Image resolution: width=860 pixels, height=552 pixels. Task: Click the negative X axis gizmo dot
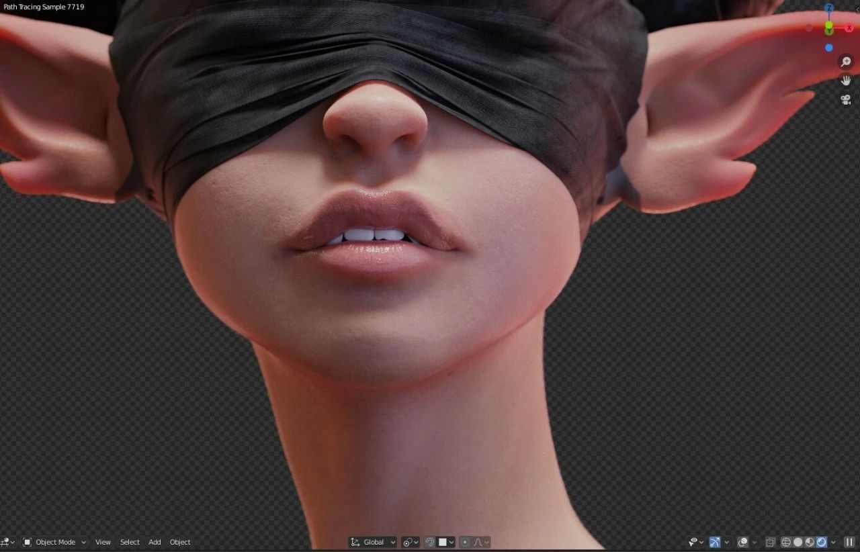(809, 28)
